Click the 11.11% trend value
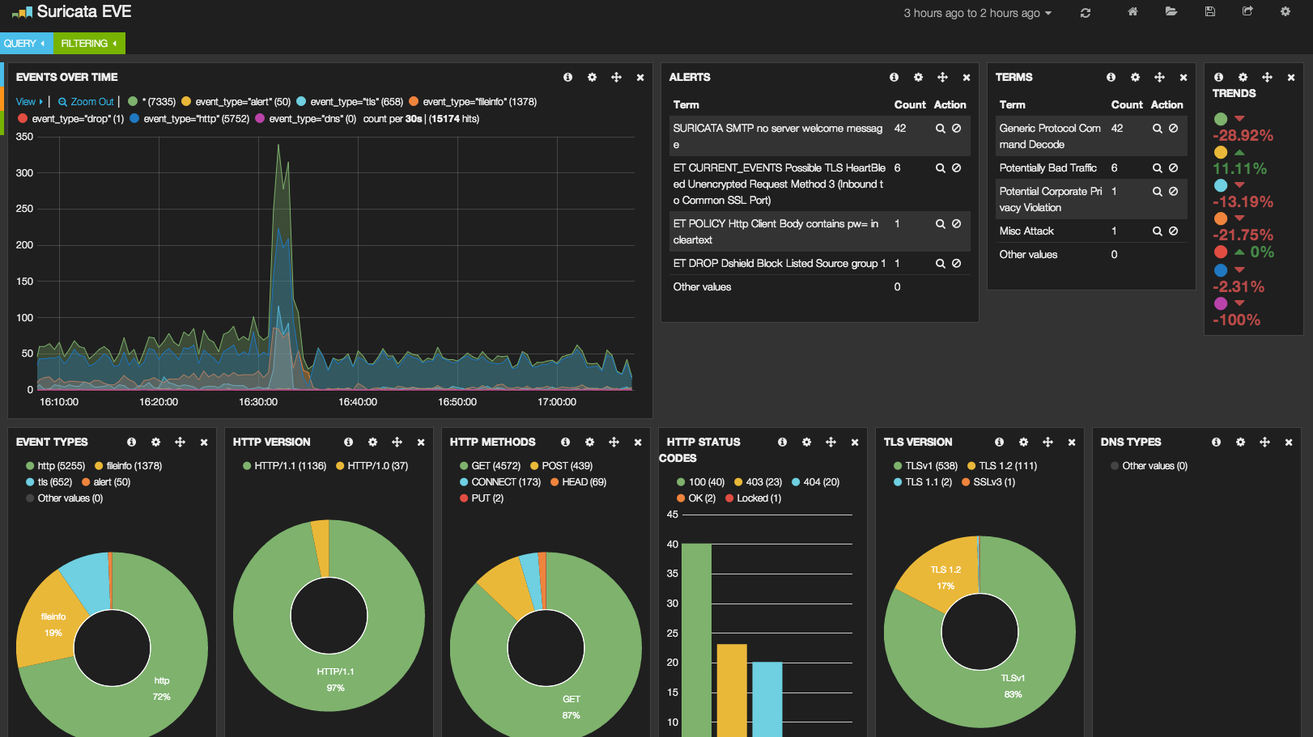 [1239, 169]
